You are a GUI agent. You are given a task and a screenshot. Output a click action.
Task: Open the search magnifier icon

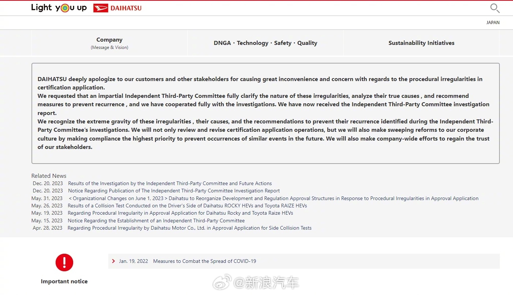[495, 8]
